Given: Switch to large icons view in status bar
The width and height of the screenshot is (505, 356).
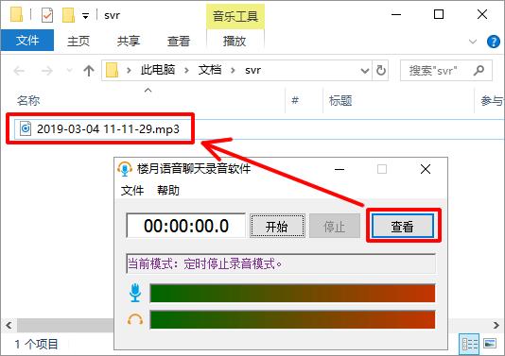Looking at the screenshot, I should pyautogui.click(x=490, y=344).
